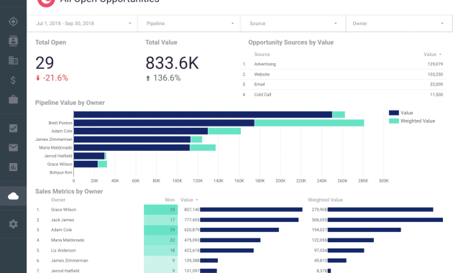Viewport: 453px width, 273px height.
Task: Click Brett Ponton chart label
Action: [60, 123]
